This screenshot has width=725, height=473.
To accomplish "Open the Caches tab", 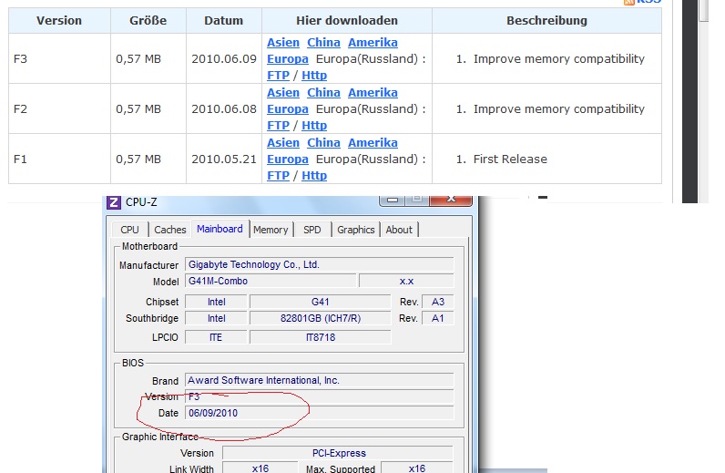I will point(170,230).
